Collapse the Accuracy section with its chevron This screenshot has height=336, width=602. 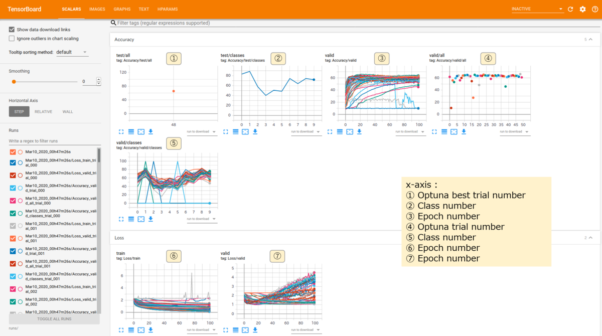590,39
